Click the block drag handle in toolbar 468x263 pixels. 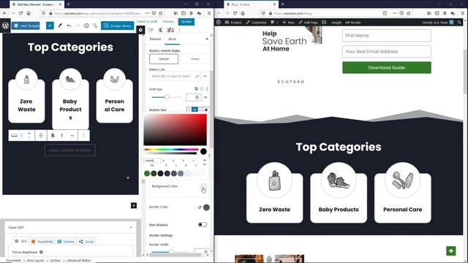point(21,135)
